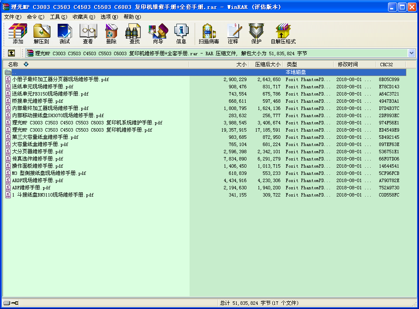Click size value 19,357,915
This screenshot has height=309, width=419.
click(234, 130)
